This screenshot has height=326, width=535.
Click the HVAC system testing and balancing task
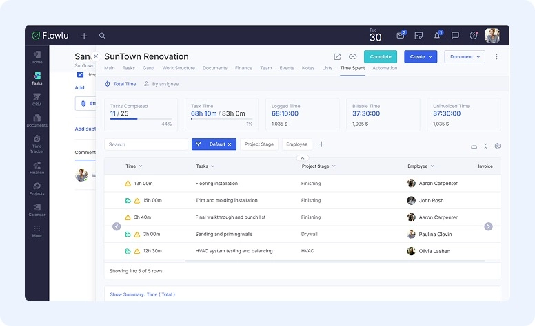coord(234,251)
